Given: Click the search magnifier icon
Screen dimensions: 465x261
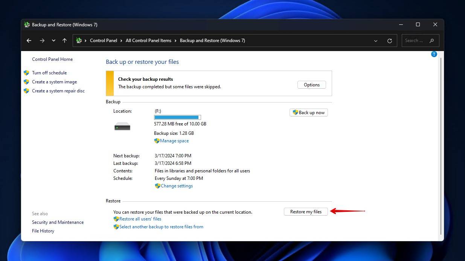Looking at the screenshot, I should click(x=431, y=41).
